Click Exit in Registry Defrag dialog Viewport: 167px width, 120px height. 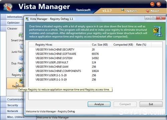pos(151,104)
